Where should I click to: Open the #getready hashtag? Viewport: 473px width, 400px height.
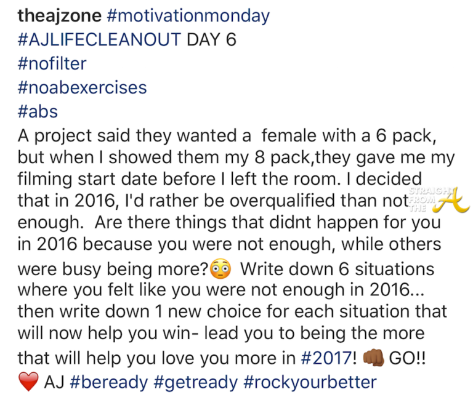[x=196, y=382]
